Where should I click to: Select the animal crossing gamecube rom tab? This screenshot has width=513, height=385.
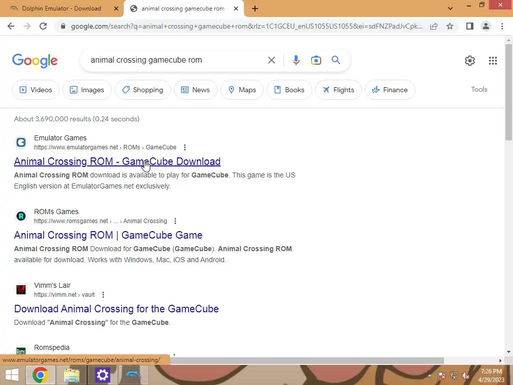click(183, 9)
